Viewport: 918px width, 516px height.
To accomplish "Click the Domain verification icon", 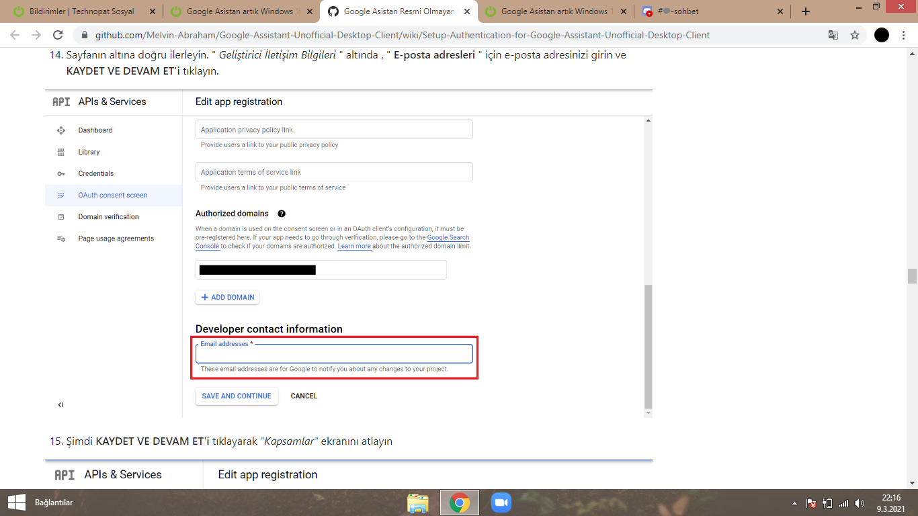I will [61, 217].
